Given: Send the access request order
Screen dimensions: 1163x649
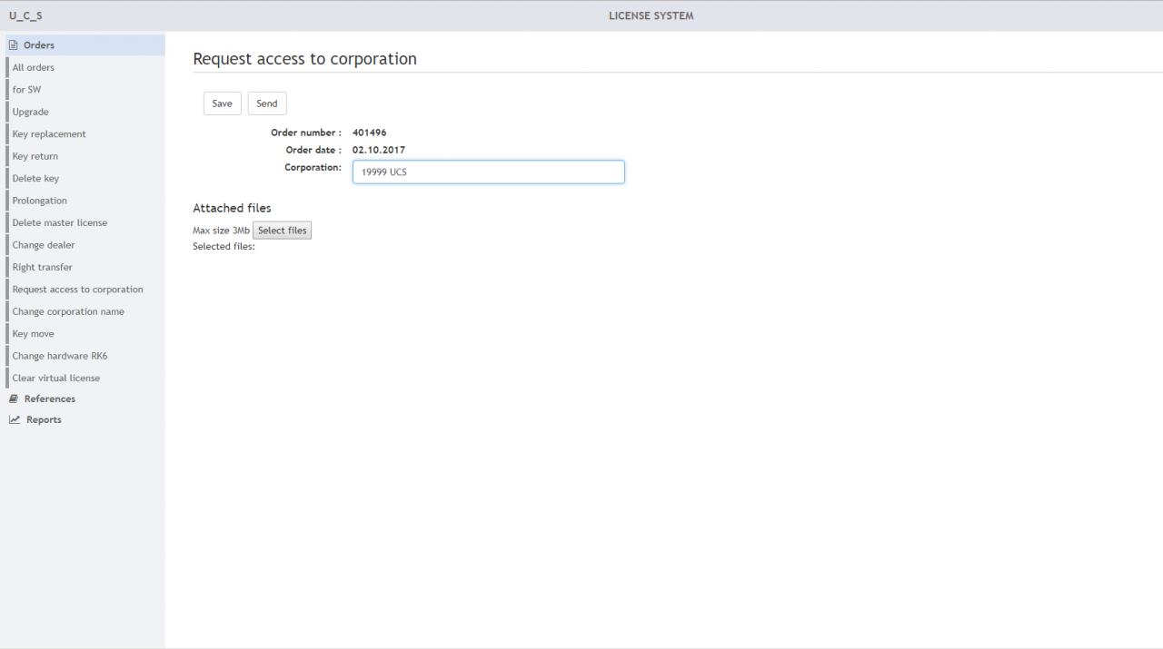Looking at the screenshot, I should (267, 103).
